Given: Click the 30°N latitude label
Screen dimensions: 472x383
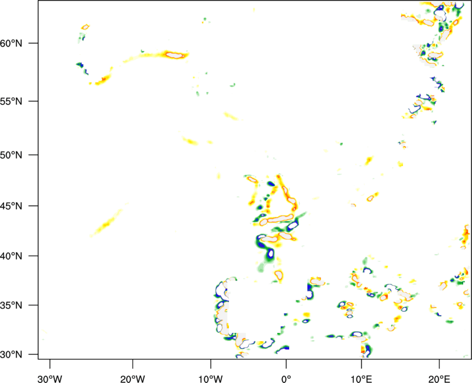Looking at the screenshot, I should pos(11,355).
